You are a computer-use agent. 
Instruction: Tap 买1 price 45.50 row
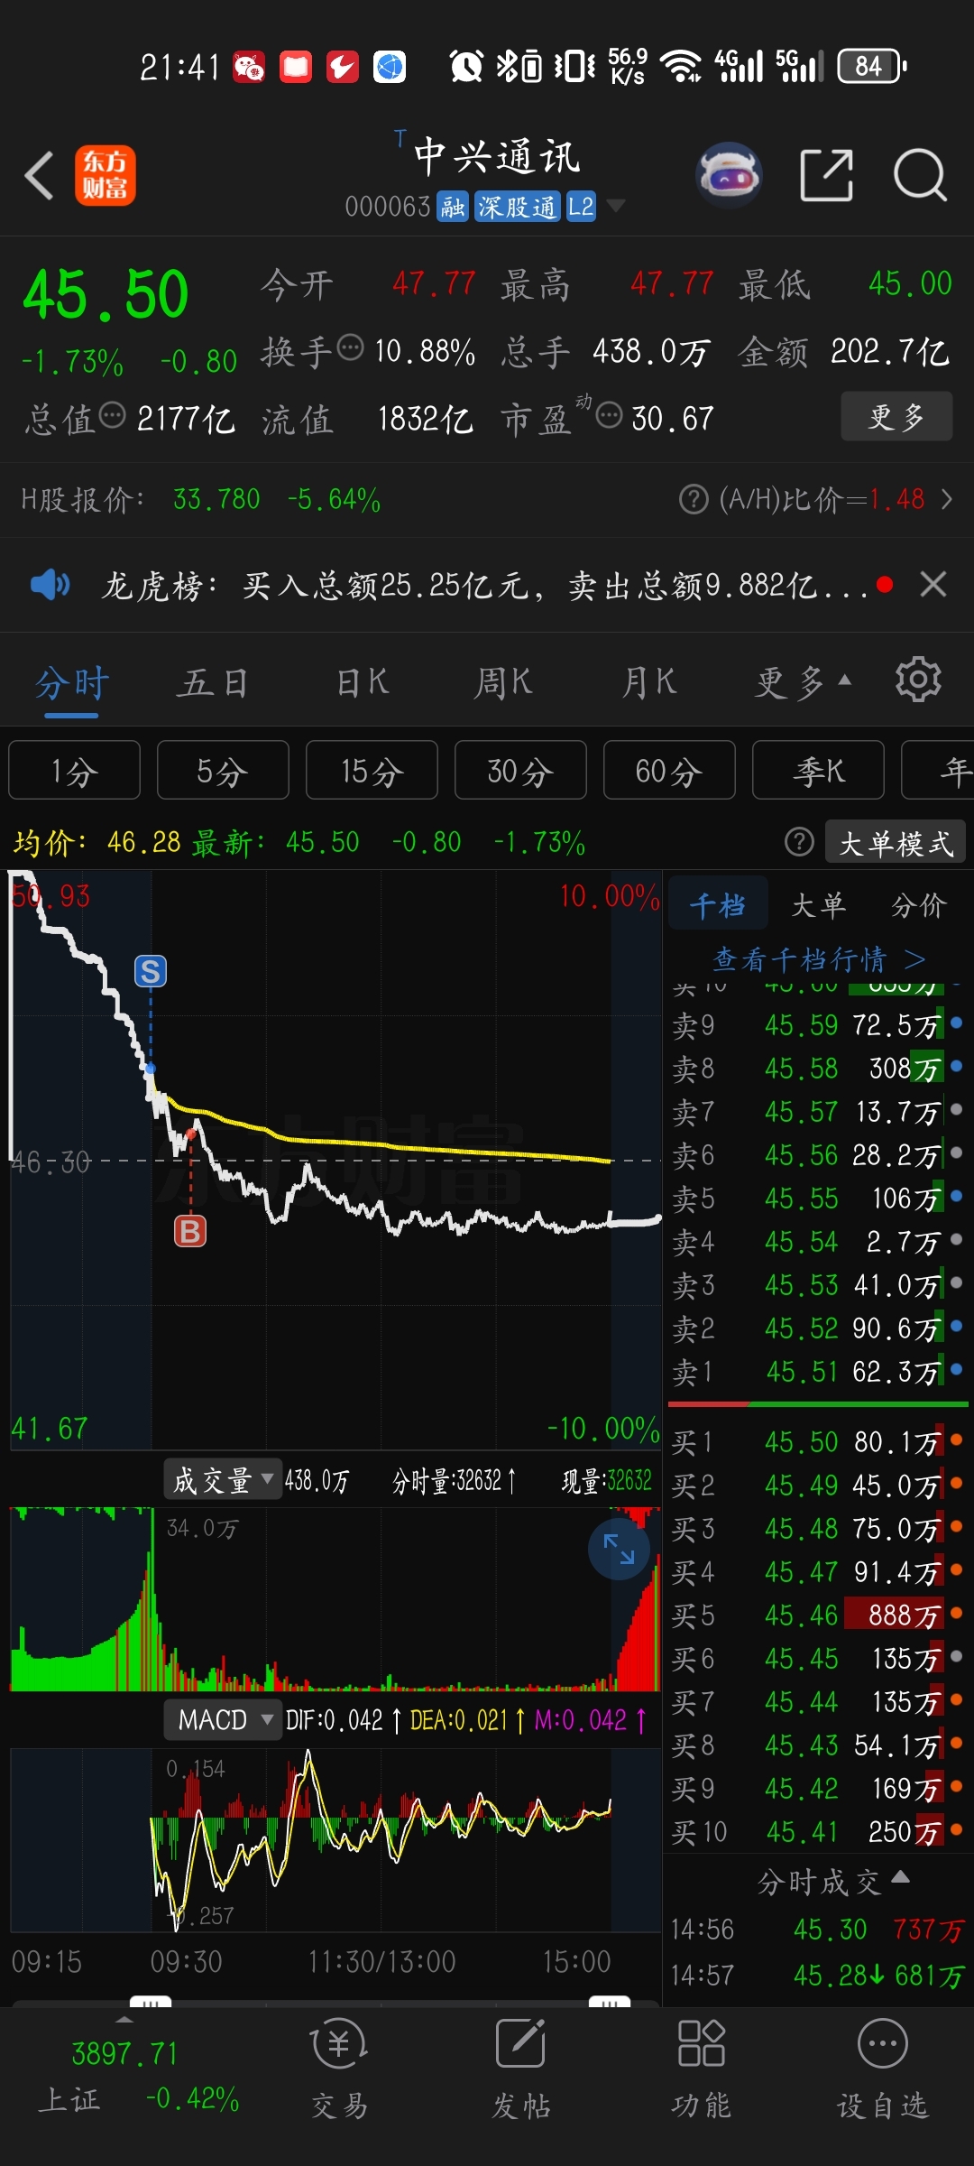point(818,1442)
